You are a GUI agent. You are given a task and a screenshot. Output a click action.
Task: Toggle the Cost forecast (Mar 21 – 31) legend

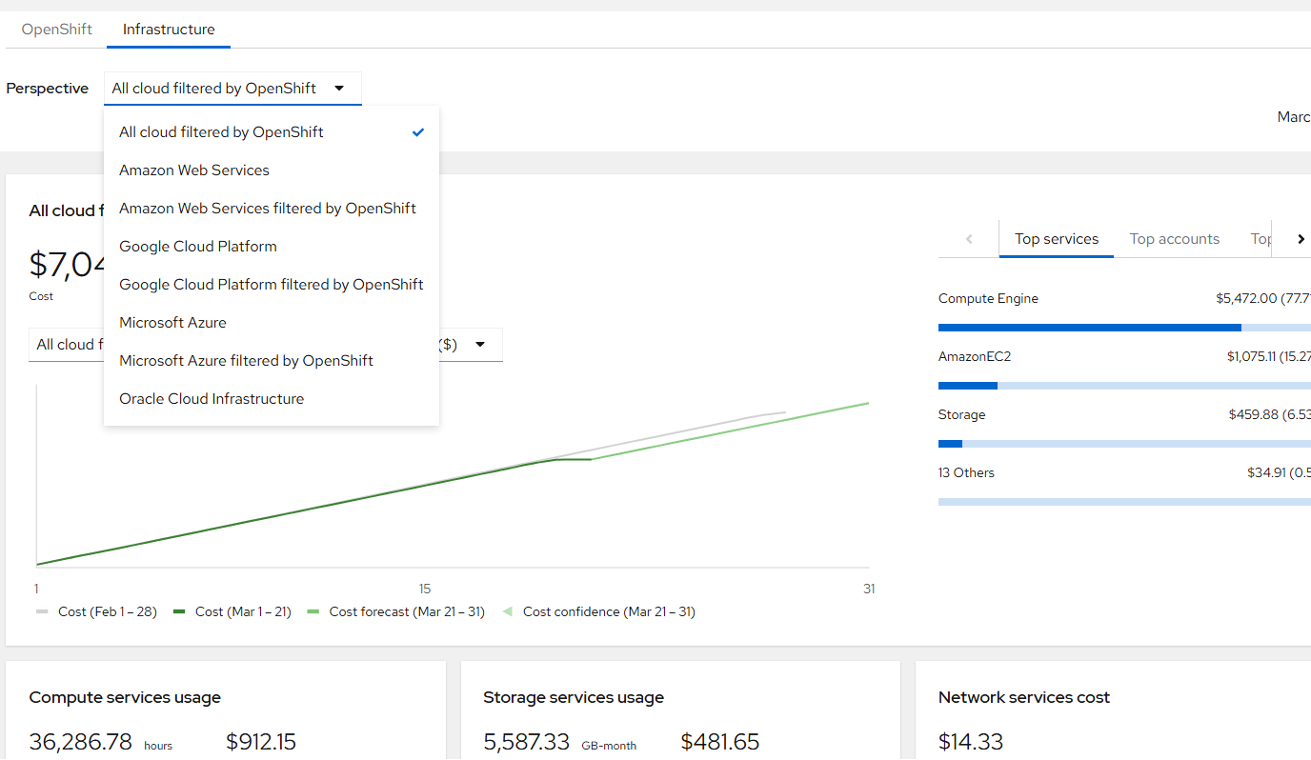click(x=395, y=612)
